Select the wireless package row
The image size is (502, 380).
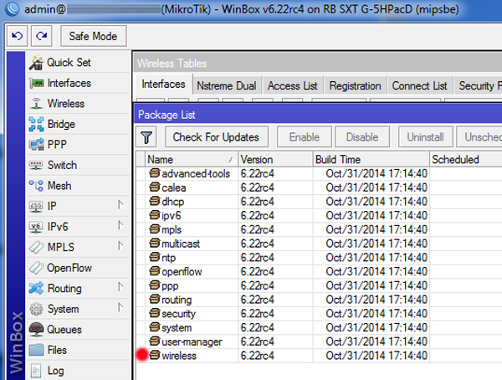coord(319,356)
